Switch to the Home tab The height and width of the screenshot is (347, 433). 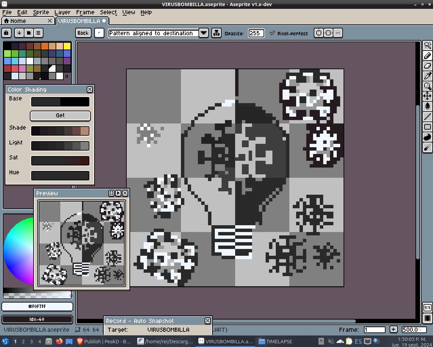click(x=28, y=21)
